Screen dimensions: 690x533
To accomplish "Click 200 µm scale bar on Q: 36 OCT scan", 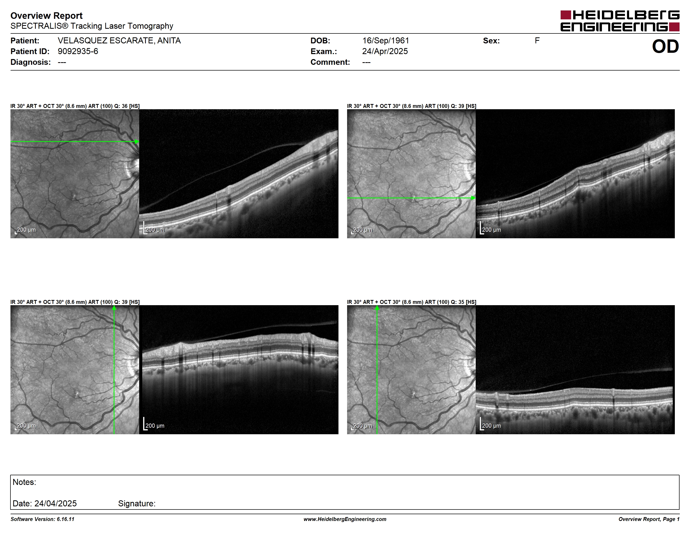I will click(154, 228).
